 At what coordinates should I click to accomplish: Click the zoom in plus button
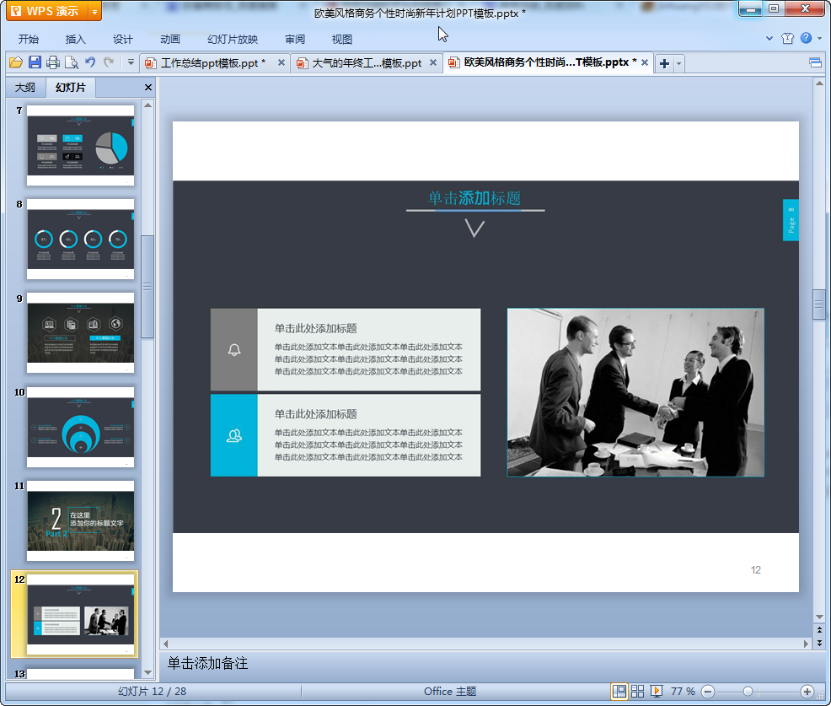click(807, 692)
